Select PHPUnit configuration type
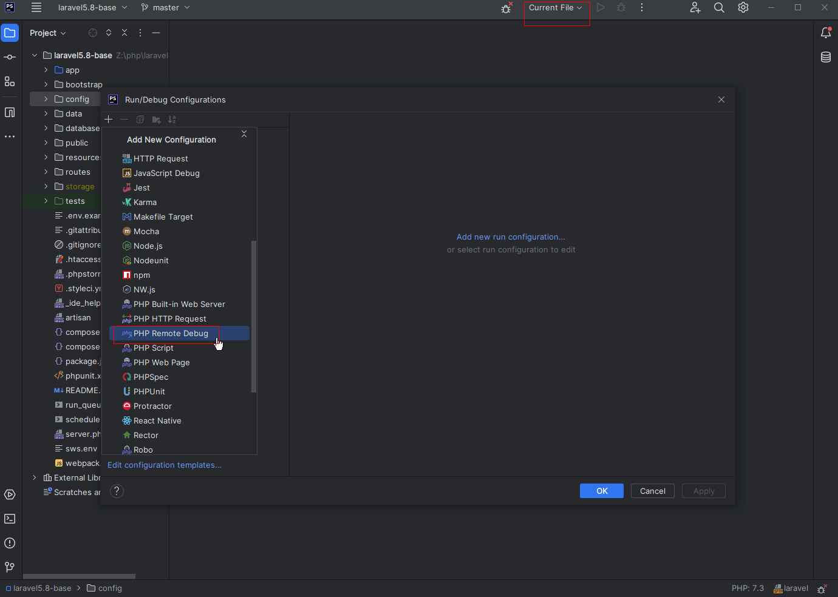838x597 pixels. [x=179, y=391]
